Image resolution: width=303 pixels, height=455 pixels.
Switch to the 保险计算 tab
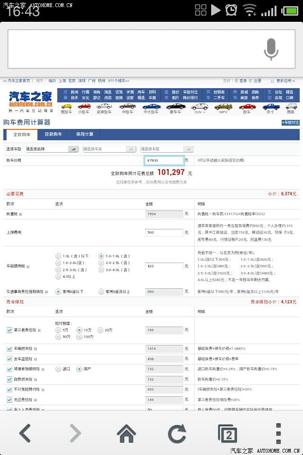click(85, 134)
